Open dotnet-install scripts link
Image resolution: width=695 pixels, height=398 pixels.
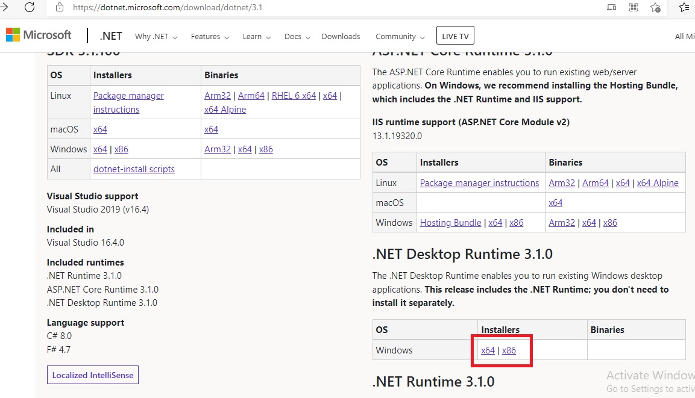[x=134, y=169]
